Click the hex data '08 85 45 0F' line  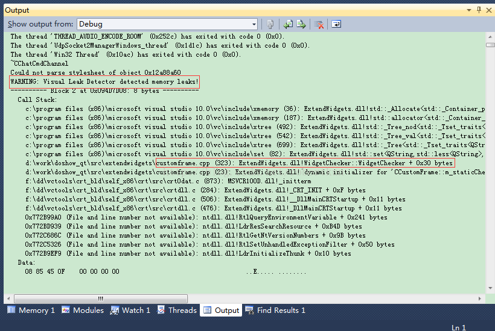click(x=165, y=272)
